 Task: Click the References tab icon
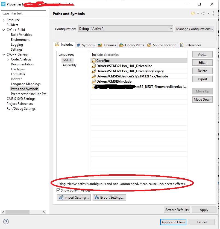coord(182,45)
